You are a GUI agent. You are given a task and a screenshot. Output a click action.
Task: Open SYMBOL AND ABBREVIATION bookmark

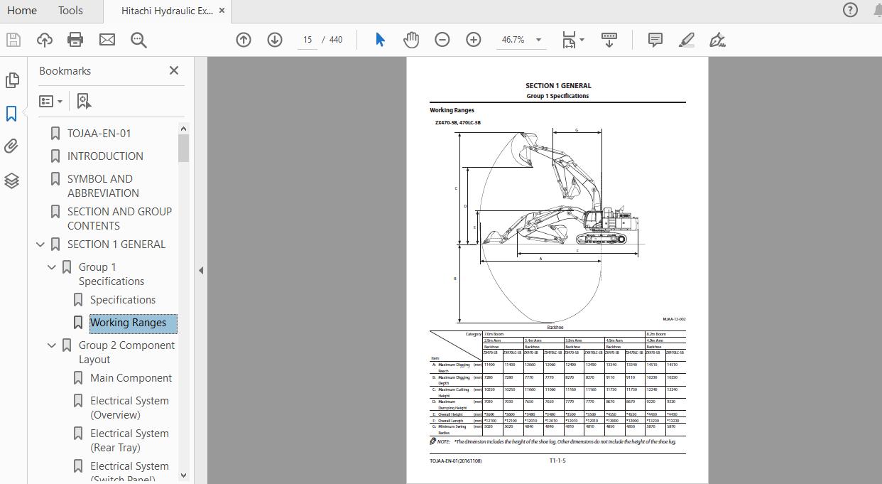point(103,186)
